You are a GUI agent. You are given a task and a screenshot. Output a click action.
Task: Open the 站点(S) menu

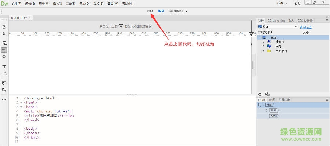coord(99,4)
